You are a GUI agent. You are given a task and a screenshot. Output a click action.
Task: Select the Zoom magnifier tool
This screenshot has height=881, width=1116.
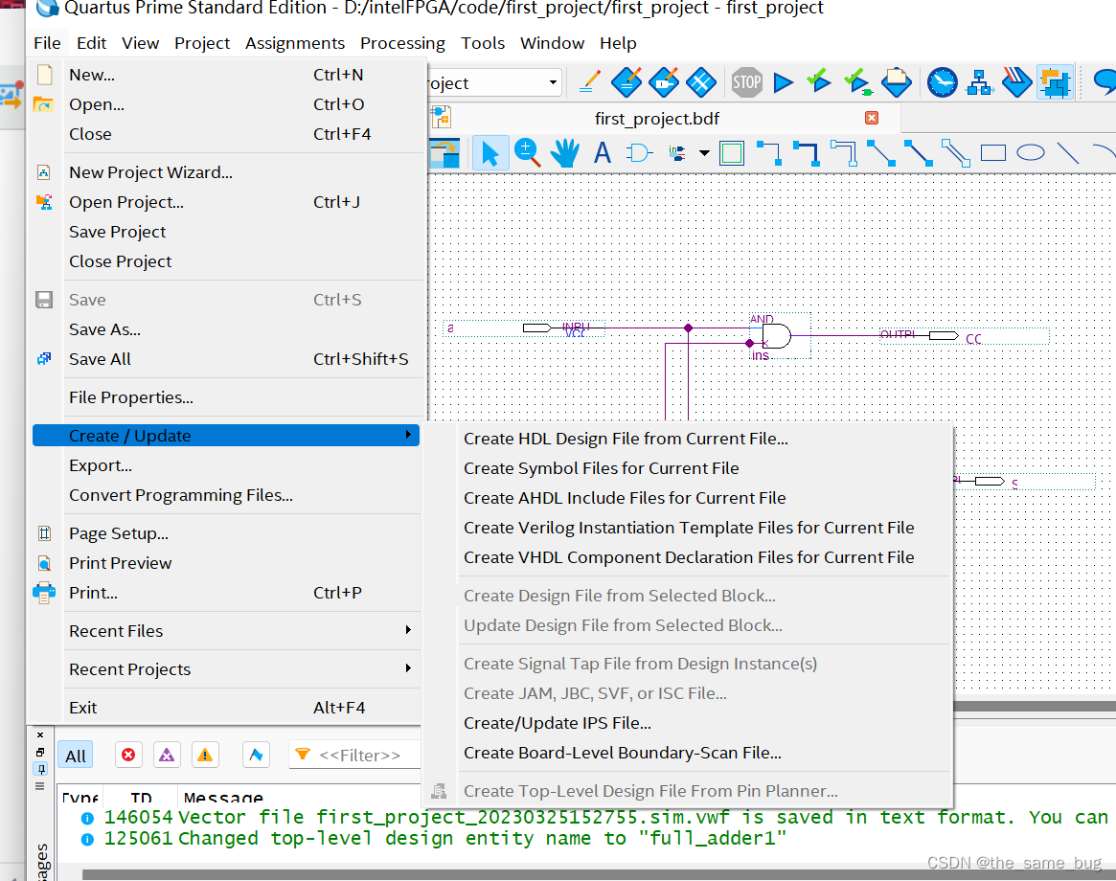[x=528, y=153]
